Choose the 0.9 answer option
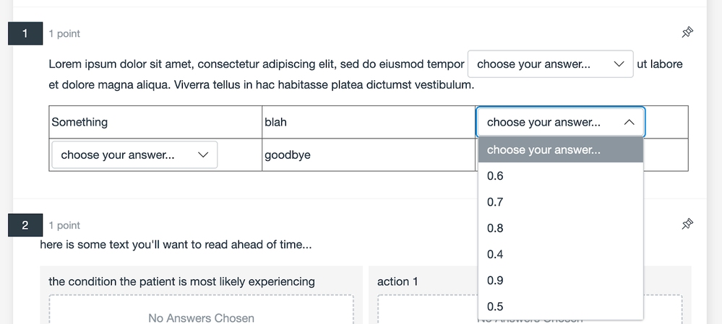This screenshot has height=324, width=722. tap(496, 280)
